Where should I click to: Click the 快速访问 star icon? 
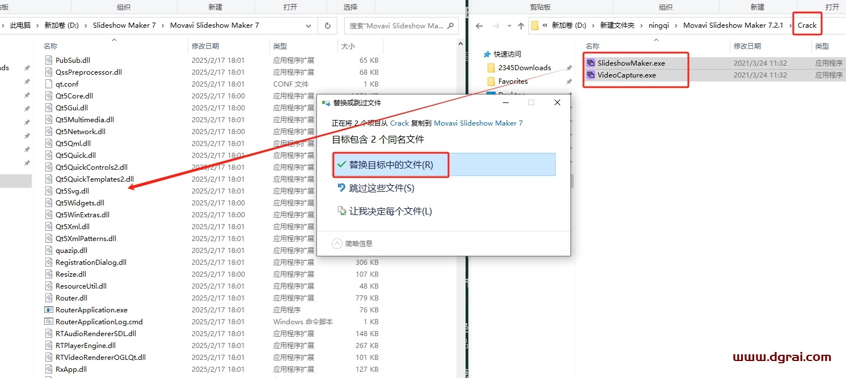(x=487, y=54)
